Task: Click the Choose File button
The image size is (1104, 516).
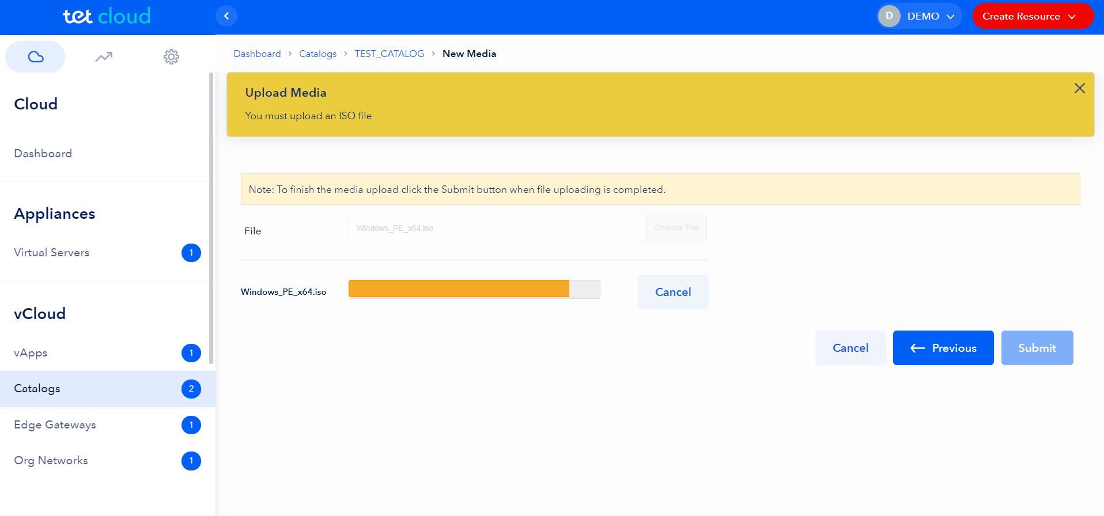Action: coord(676,227)
